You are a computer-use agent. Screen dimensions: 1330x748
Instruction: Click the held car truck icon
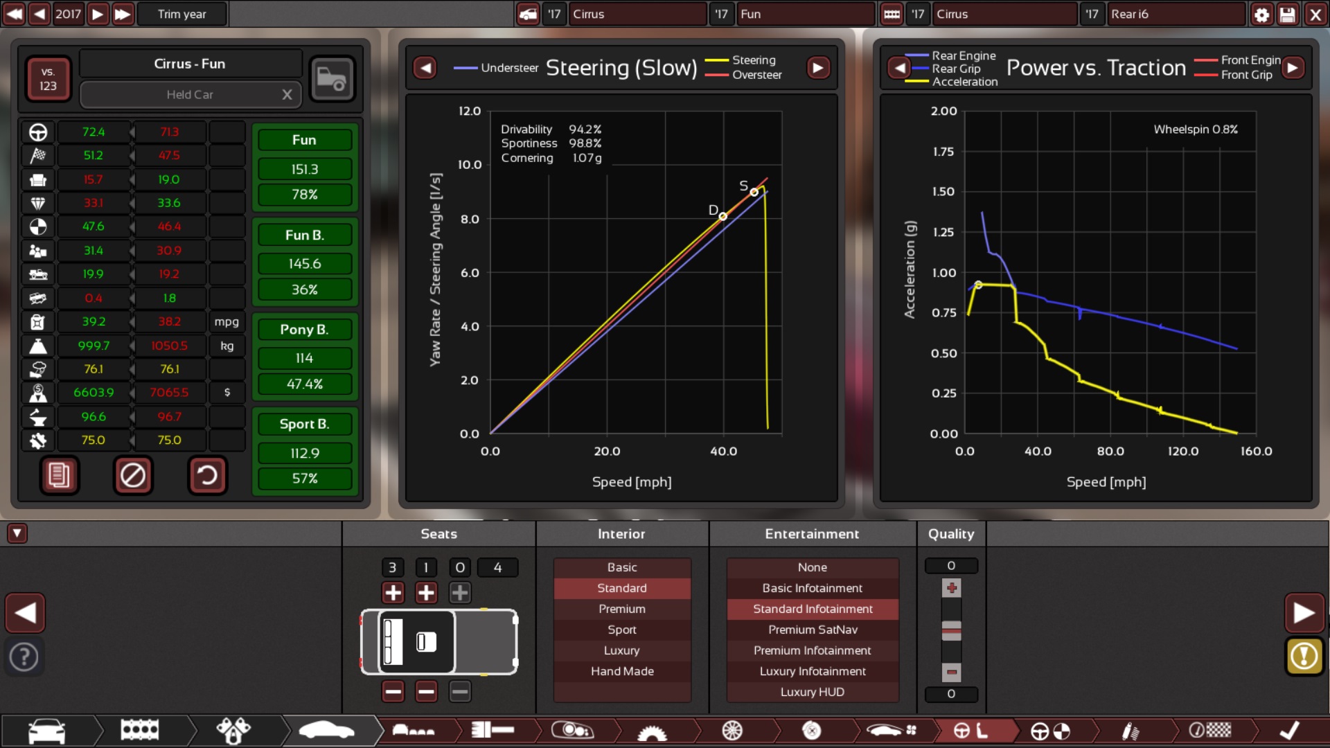tap(332, 79)
